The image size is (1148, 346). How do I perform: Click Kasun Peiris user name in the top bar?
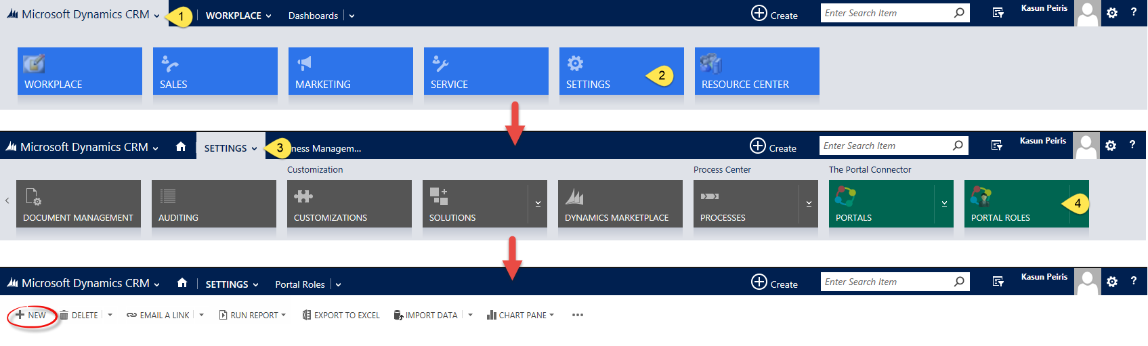click(1044, 8)
